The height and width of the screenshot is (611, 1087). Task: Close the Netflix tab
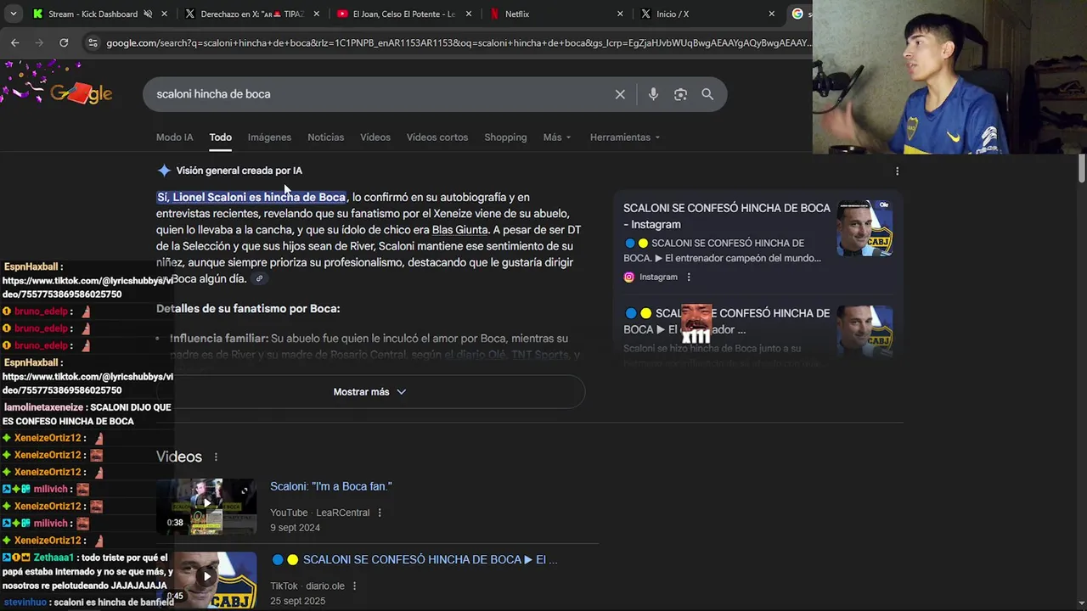pyautogui.click(x=620, y=14)
